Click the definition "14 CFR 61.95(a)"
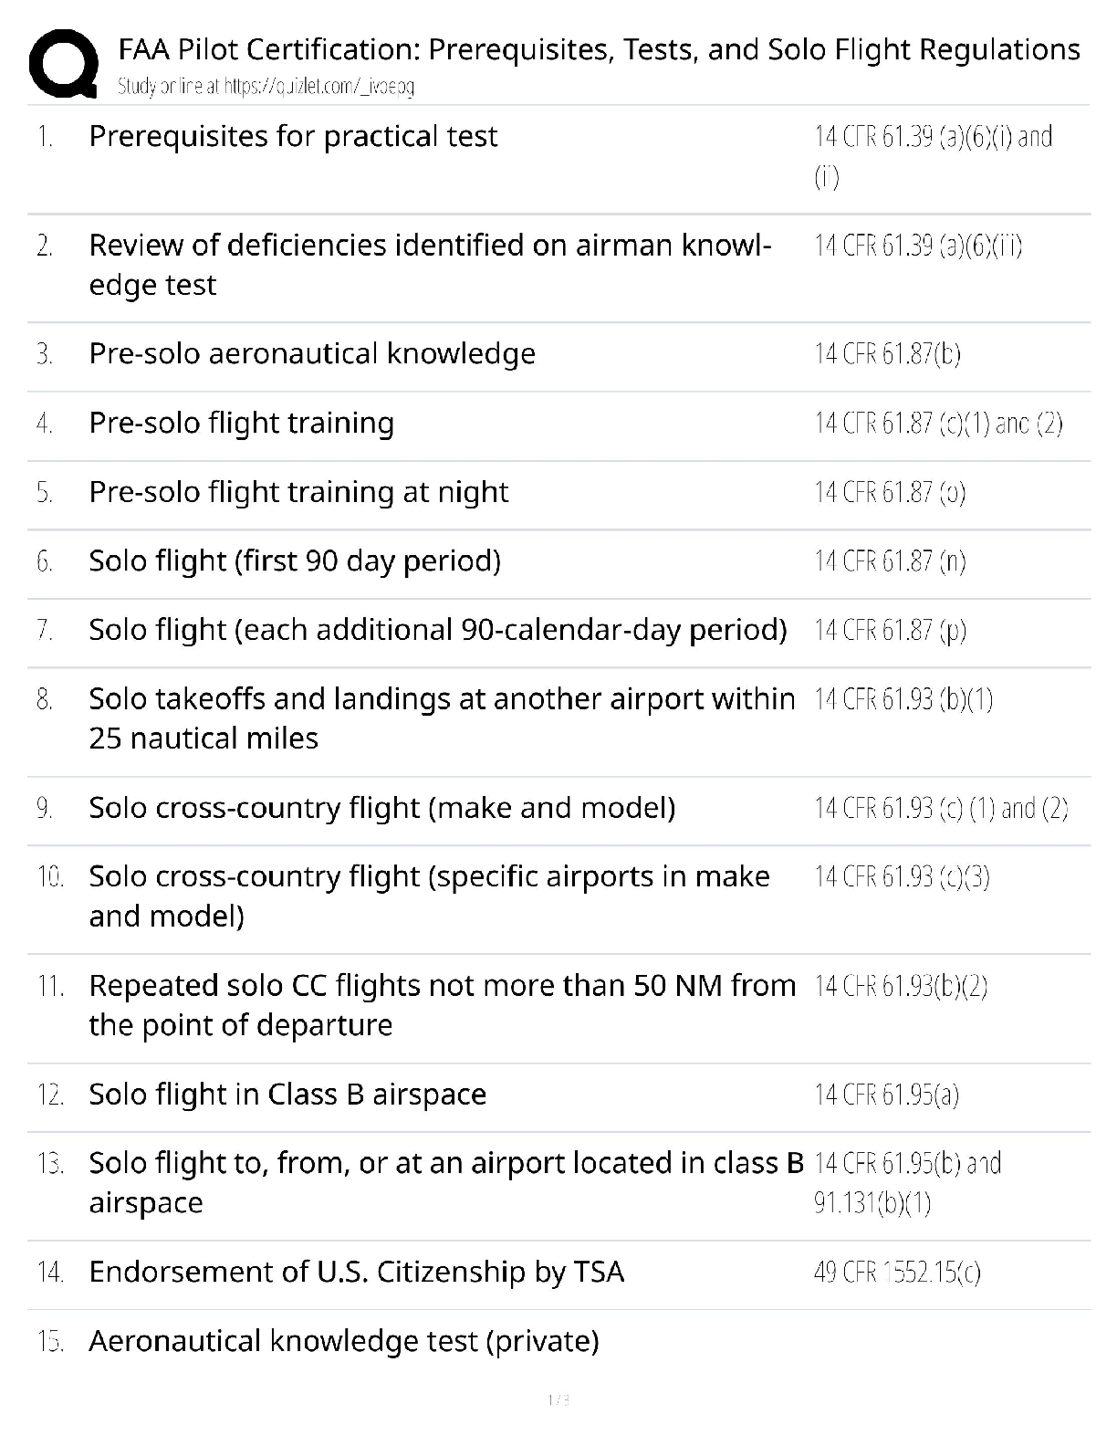Viewport: 1117px width, 1446px height. click(x=886, y=1095)
